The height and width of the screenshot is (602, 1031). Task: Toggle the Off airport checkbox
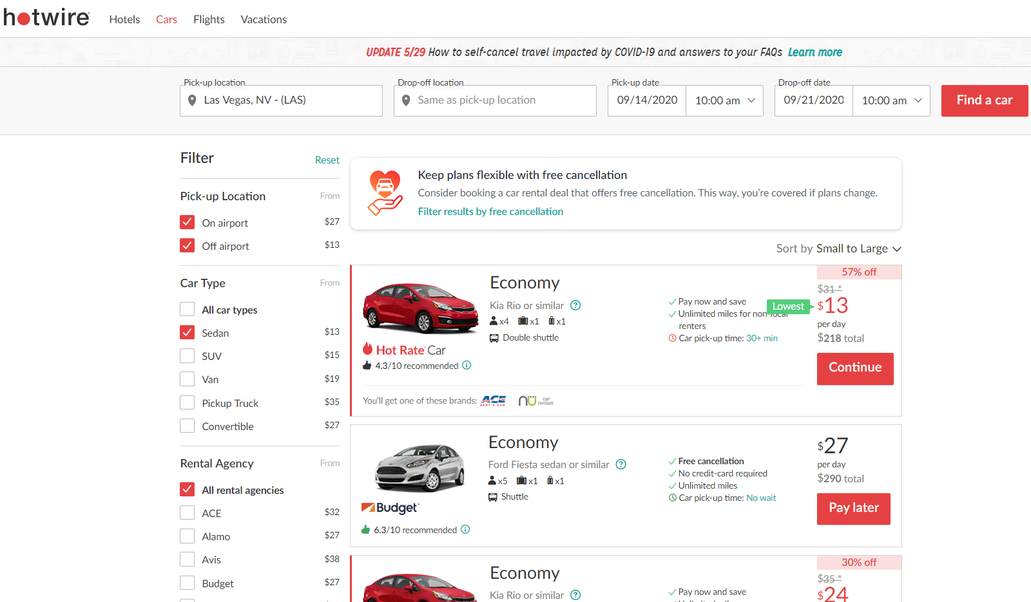click(x=188, y=245)
